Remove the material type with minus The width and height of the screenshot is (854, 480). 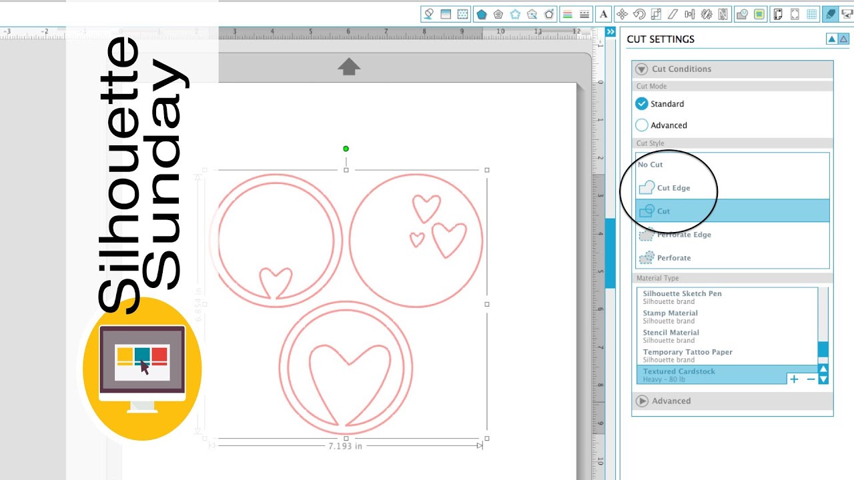pos(811,379)
